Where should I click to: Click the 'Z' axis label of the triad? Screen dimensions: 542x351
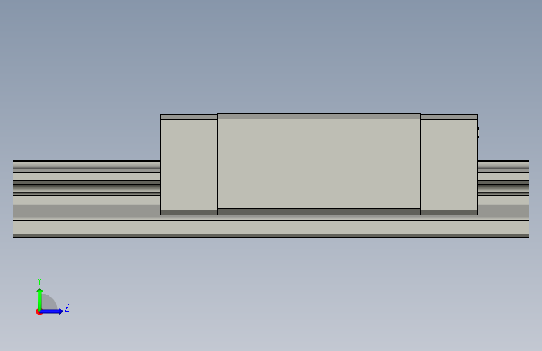(x=67, y=307)
